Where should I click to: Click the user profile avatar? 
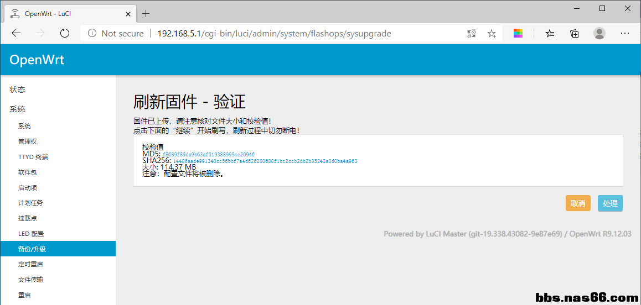click(x=599, y=33)
